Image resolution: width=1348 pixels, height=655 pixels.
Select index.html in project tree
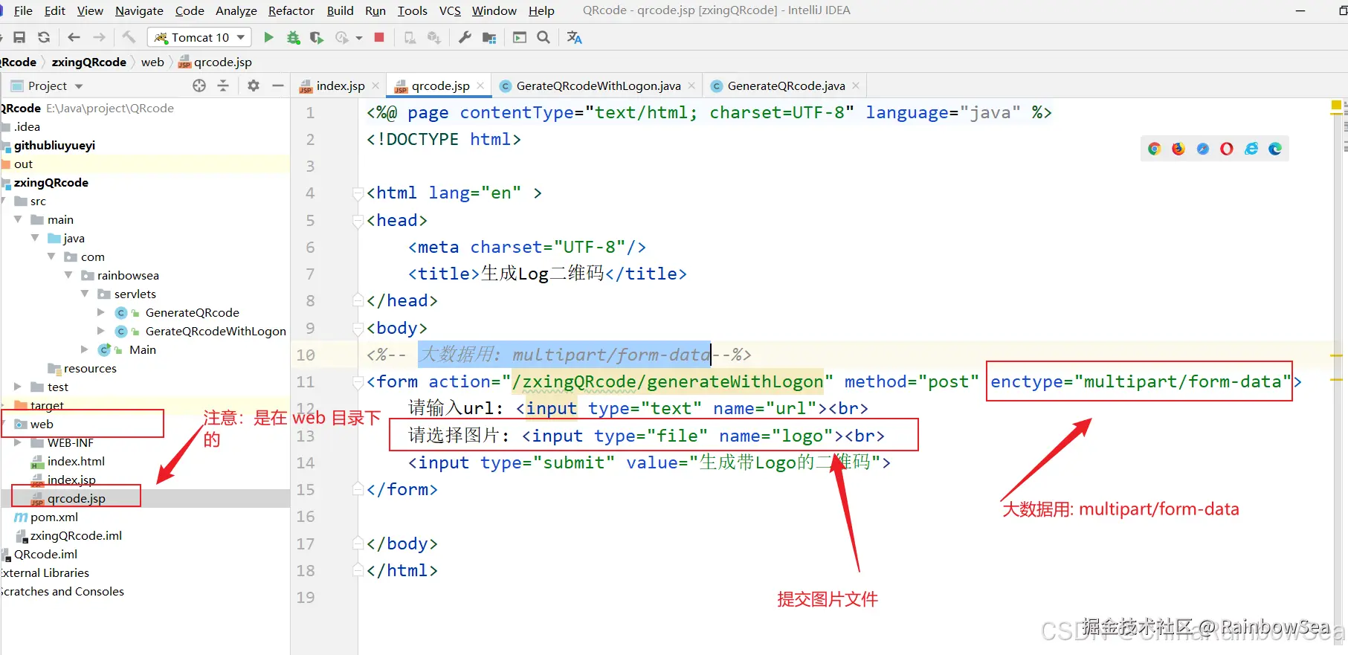(x=76, y=461)
